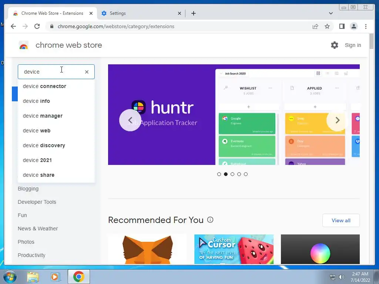The width and height of the screenshot is (379, 284).
Task: Select the fifth carousel dot
Action: [246, 174]
